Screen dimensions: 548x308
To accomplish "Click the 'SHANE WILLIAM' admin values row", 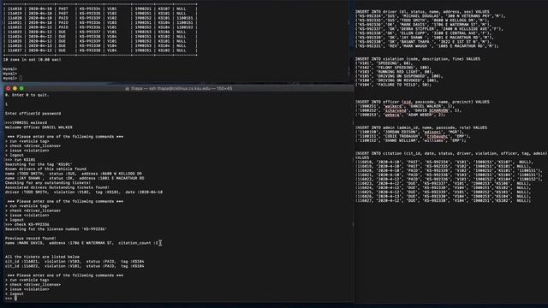I will coord(411,140).
